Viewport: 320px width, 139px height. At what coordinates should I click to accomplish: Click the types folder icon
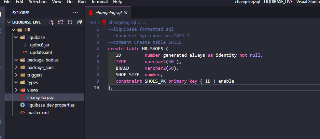click(23, 82)
